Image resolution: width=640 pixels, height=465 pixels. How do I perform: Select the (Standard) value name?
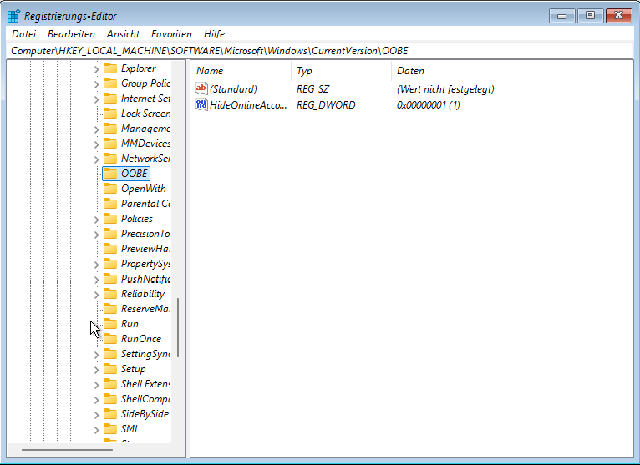pos(233,89)
